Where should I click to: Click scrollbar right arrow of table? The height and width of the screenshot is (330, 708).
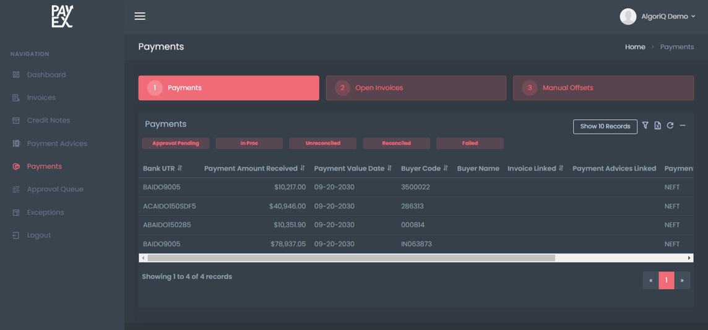(x=689, y=258)
